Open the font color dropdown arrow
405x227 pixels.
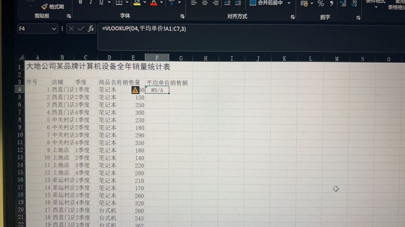[x=162, y=3]
